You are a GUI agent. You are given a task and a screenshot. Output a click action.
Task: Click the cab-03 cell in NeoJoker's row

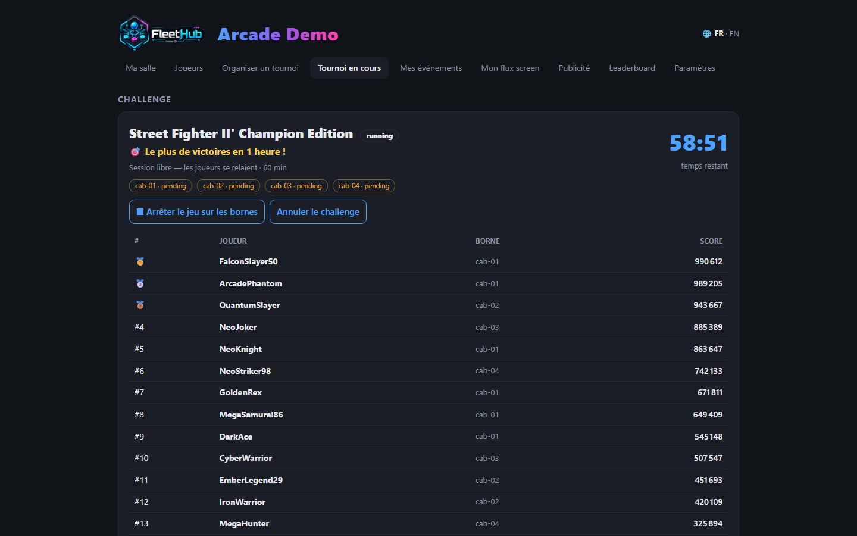click(487, 327)
